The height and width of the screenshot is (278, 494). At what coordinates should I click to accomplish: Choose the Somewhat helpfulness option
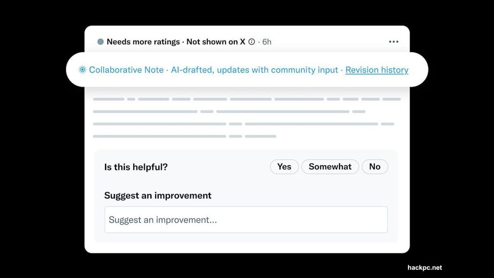330,167
